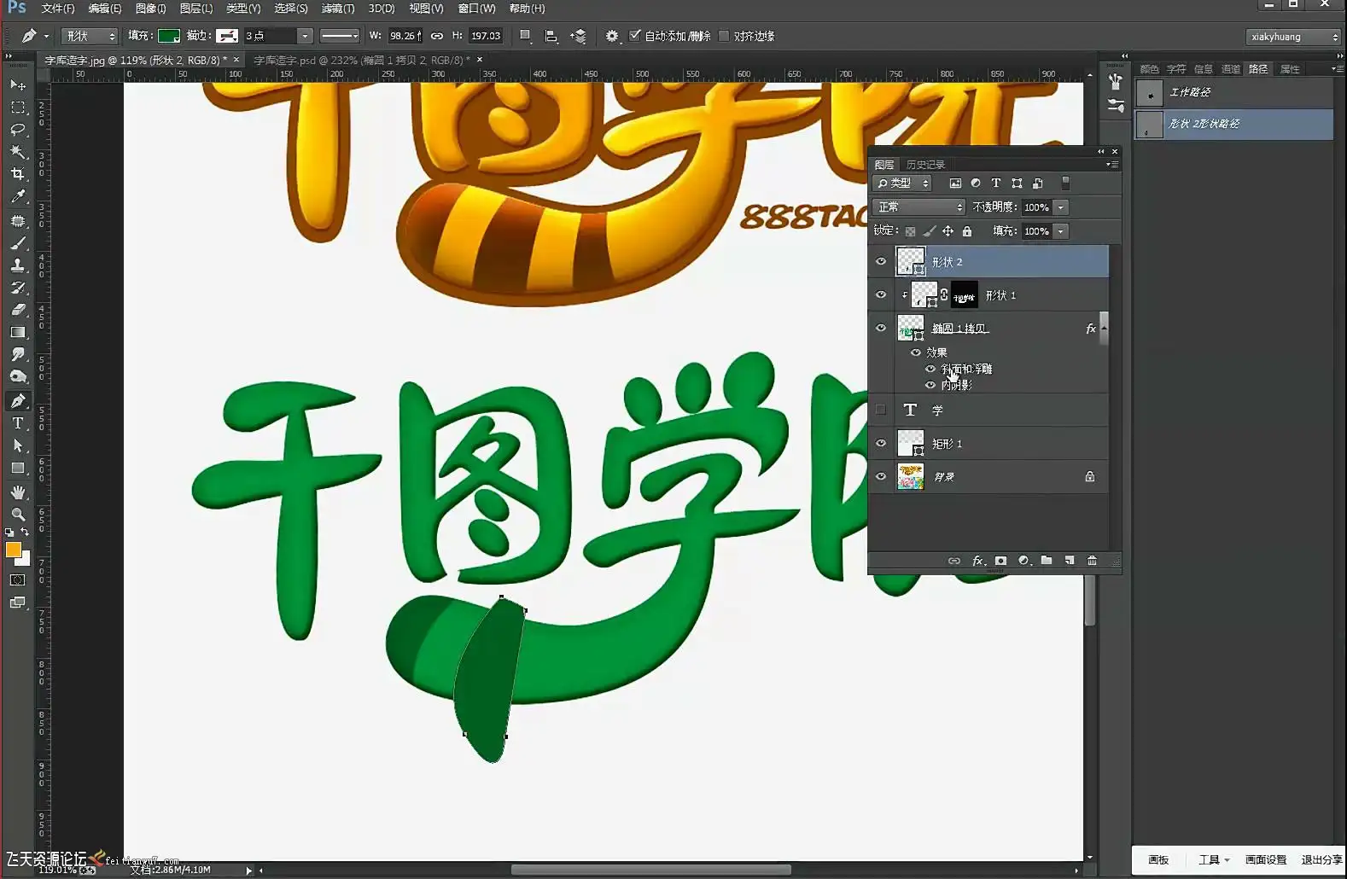
Task: Select the Eraser tool
Action: pos(18,310)
